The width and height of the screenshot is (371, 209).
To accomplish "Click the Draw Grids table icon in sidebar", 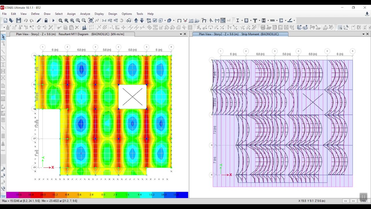I will coord(3,136).
